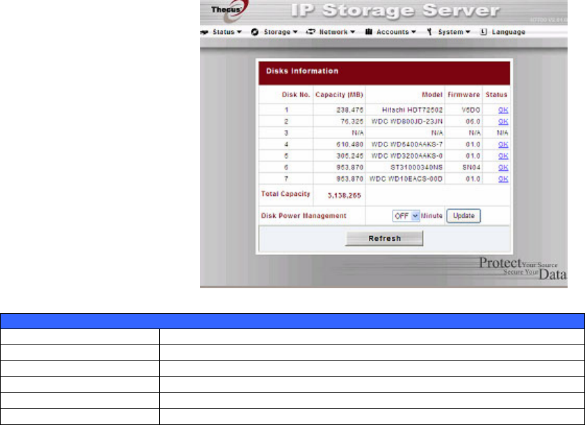
Task: Select the WDC WD10EACS-00D model cell
Action: tap(406, 179)
